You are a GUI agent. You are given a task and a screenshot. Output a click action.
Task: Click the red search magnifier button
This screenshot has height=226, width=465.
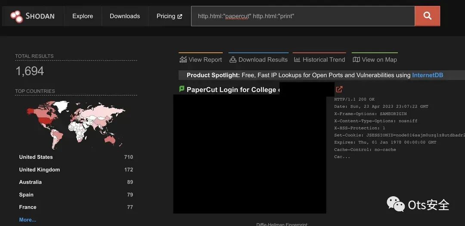click(x=428, y=16)
